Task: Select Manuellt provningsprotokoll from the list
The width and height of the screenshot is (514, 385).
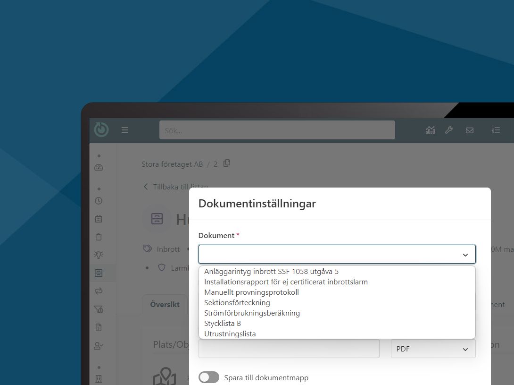Action: tap(251, 292)
